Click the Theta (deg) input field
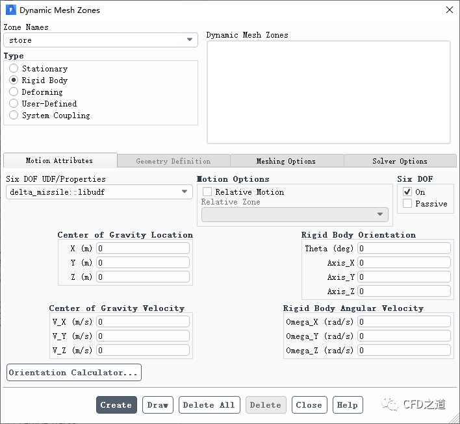This screenshot has width=460, height=424. pyautogui.click(x=403, y=249)
